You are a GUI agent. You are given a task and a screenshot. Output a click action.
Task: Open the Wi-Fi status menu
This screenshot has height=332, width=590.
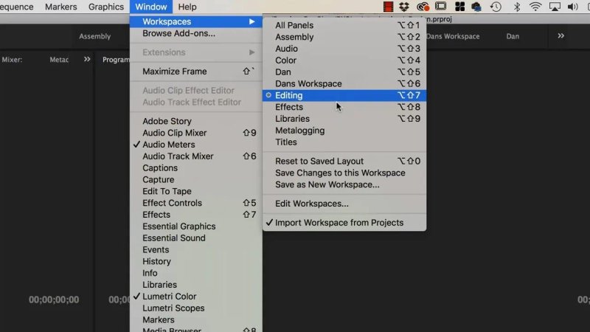point(535,7)
